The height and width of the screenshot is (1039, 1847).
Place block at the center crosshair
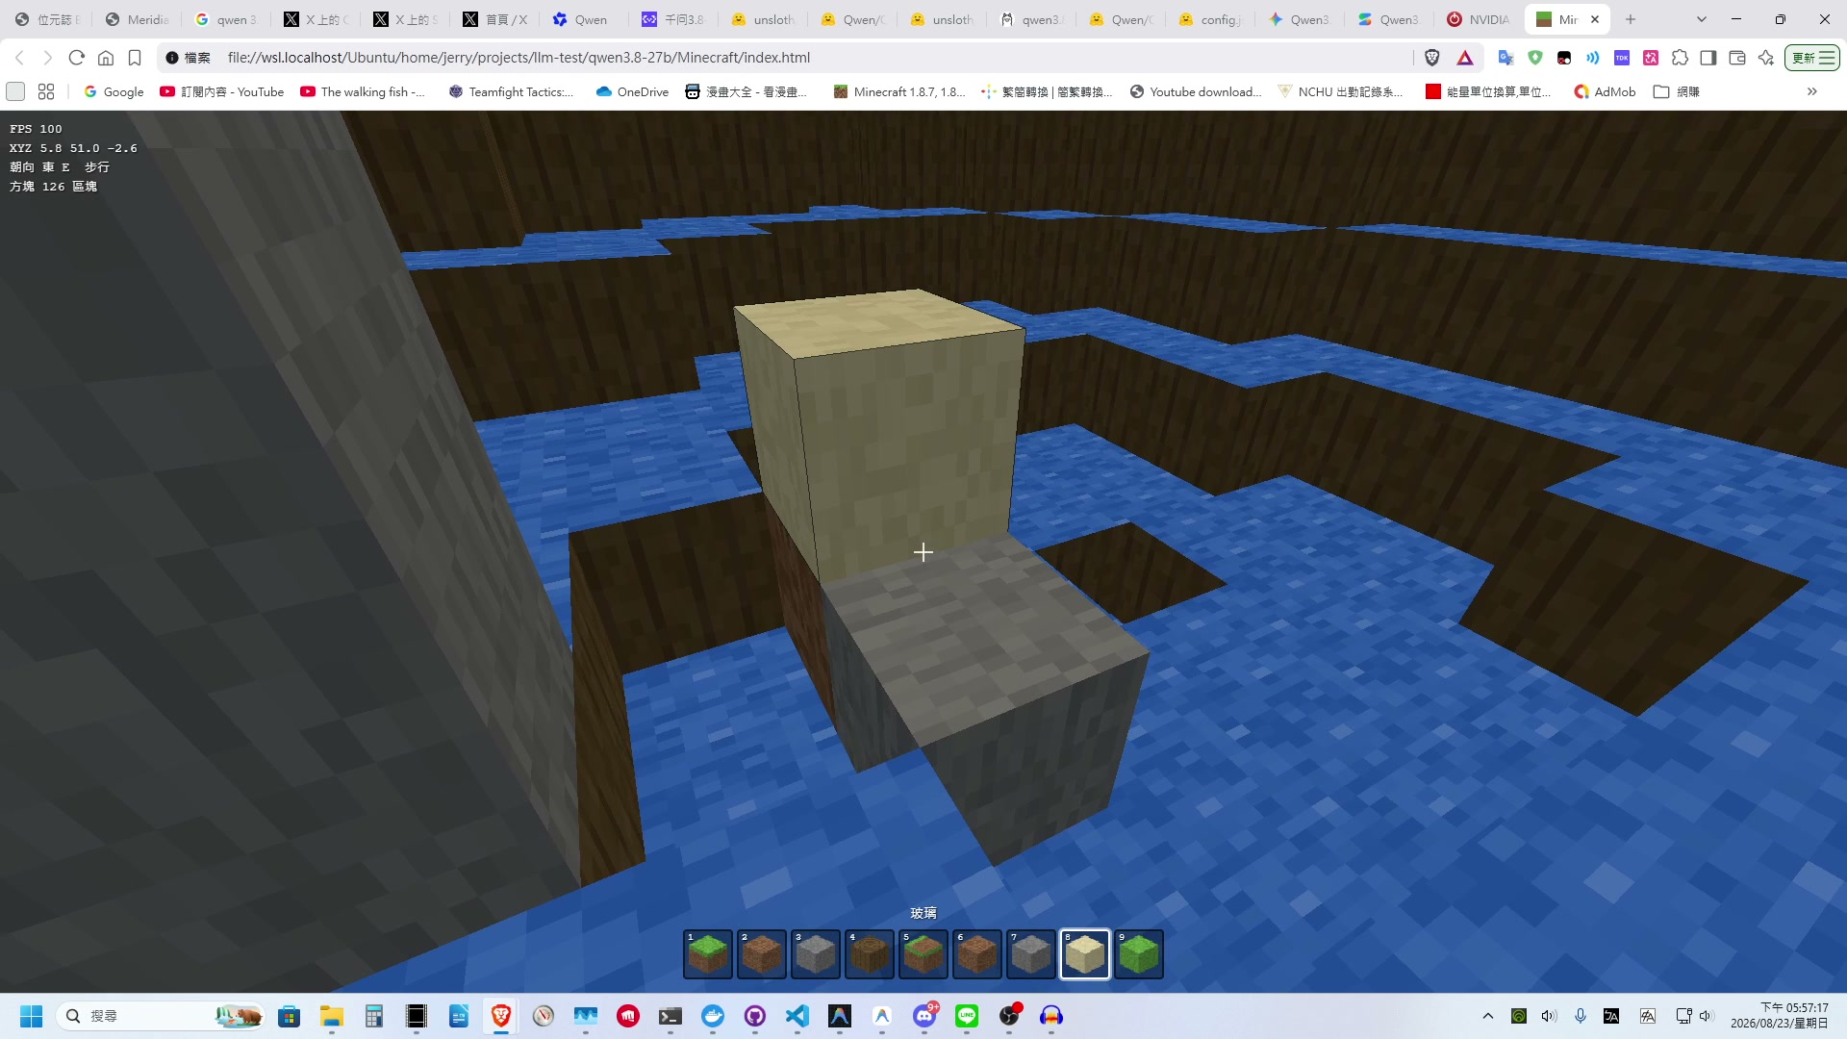tap(923, 552)
